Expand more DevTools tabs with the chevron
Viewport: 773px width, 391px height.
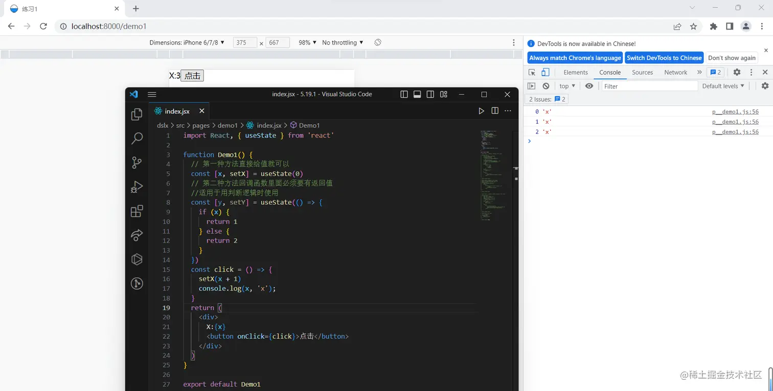pos(699,72)
